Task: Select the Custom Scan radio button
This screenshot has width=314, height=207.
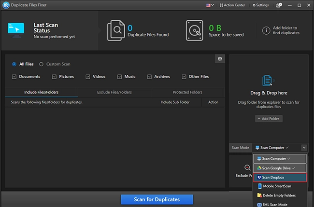Action: click(41, 64)
